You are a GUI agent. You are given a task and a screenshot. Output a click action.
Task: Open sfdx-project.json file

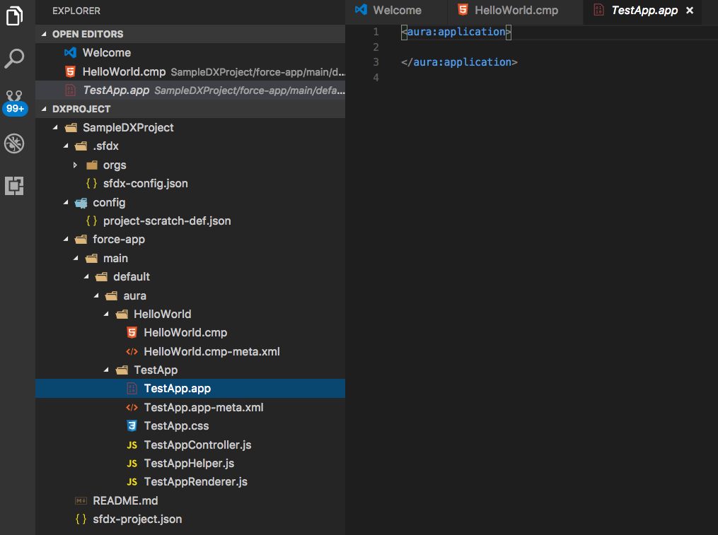pos(190,519)
